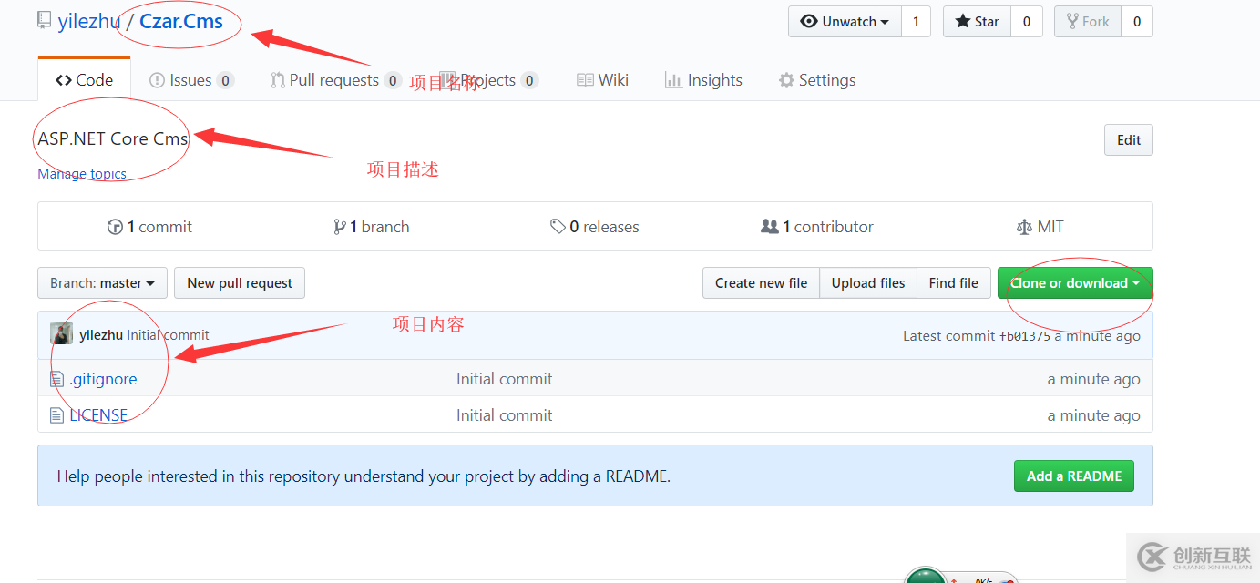This screenshot has height=583, width=1260.
Task: Star the Czar.Cms repository
Action: tap(977, 22)
